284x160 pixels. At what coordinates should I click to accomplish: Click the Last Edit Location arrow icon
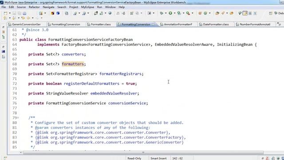tap(23, 18)
